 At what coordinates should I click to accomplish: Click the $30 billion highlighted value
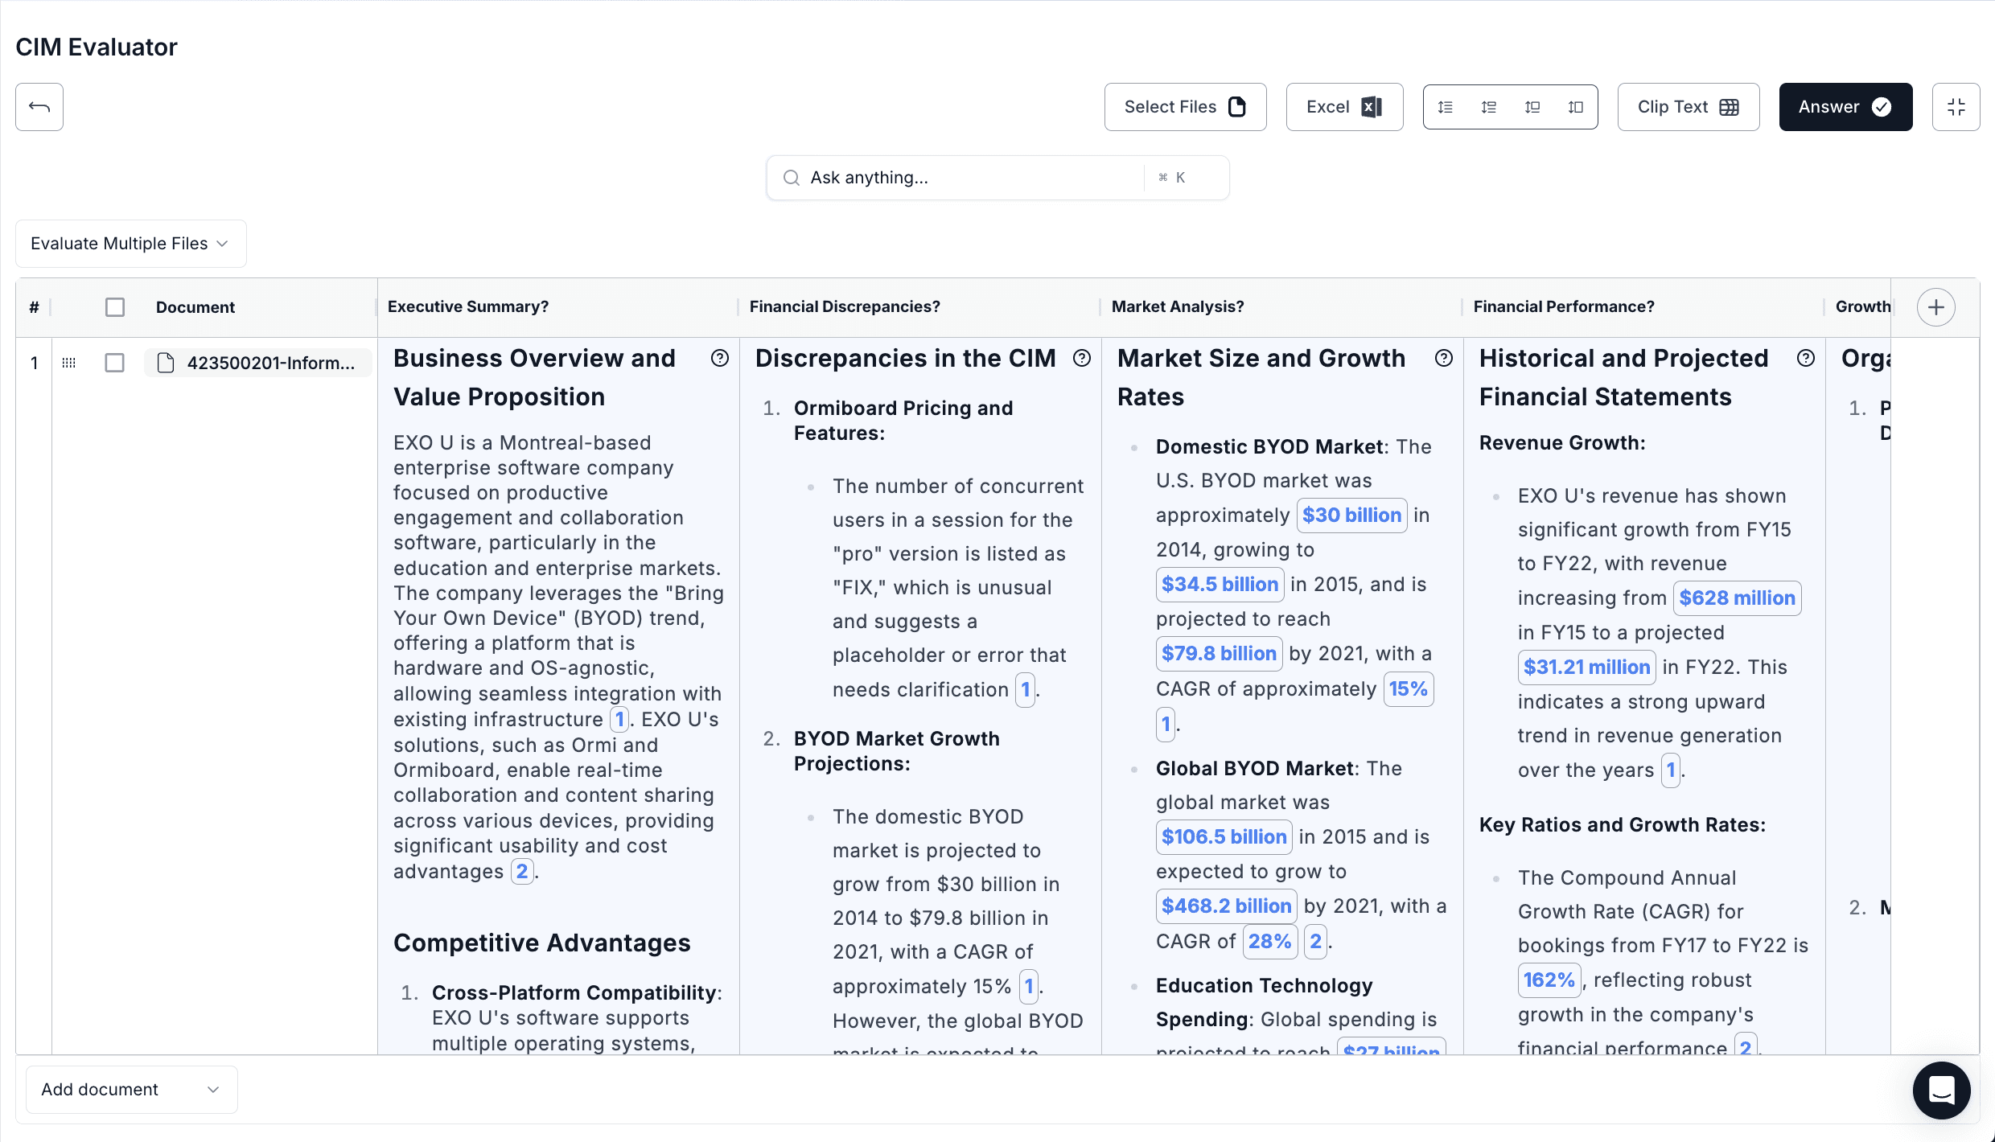pyautogui.click(x=1351, y=516)
